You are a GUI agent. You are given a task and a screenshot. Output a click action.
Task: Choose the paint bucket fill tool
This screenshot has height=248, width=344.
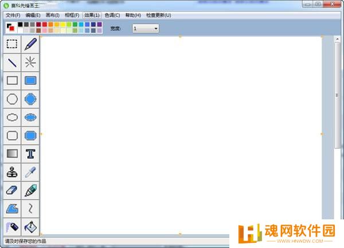coord(30,227)
